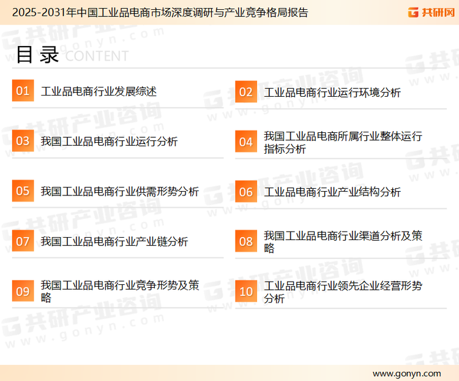Click the orange 03 number badge
Image resolution: width=459 pixels, height=381 pixels.
23,141
